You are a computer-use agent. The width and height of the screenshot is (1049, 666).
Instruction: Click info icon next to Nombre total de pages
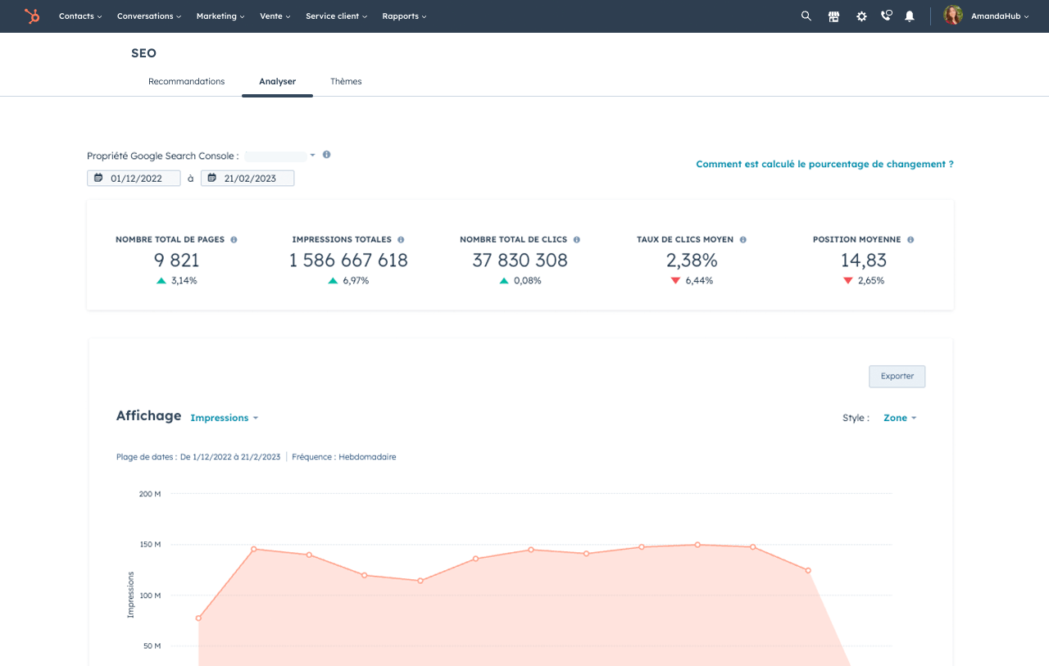pos(234,240)
